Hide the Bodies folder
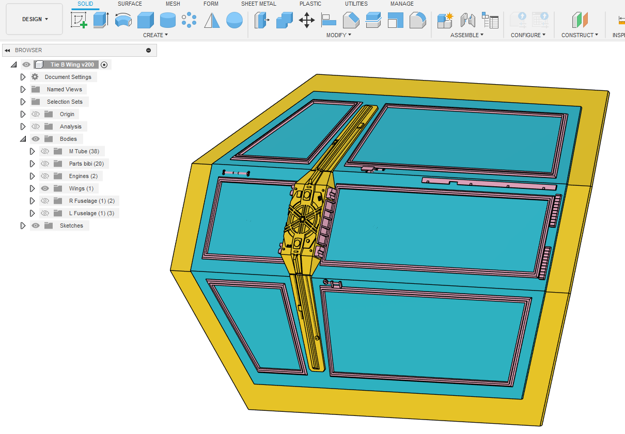The width and height of the screenshot is (625, 434). pyautogui.click(x=36, y=139)
